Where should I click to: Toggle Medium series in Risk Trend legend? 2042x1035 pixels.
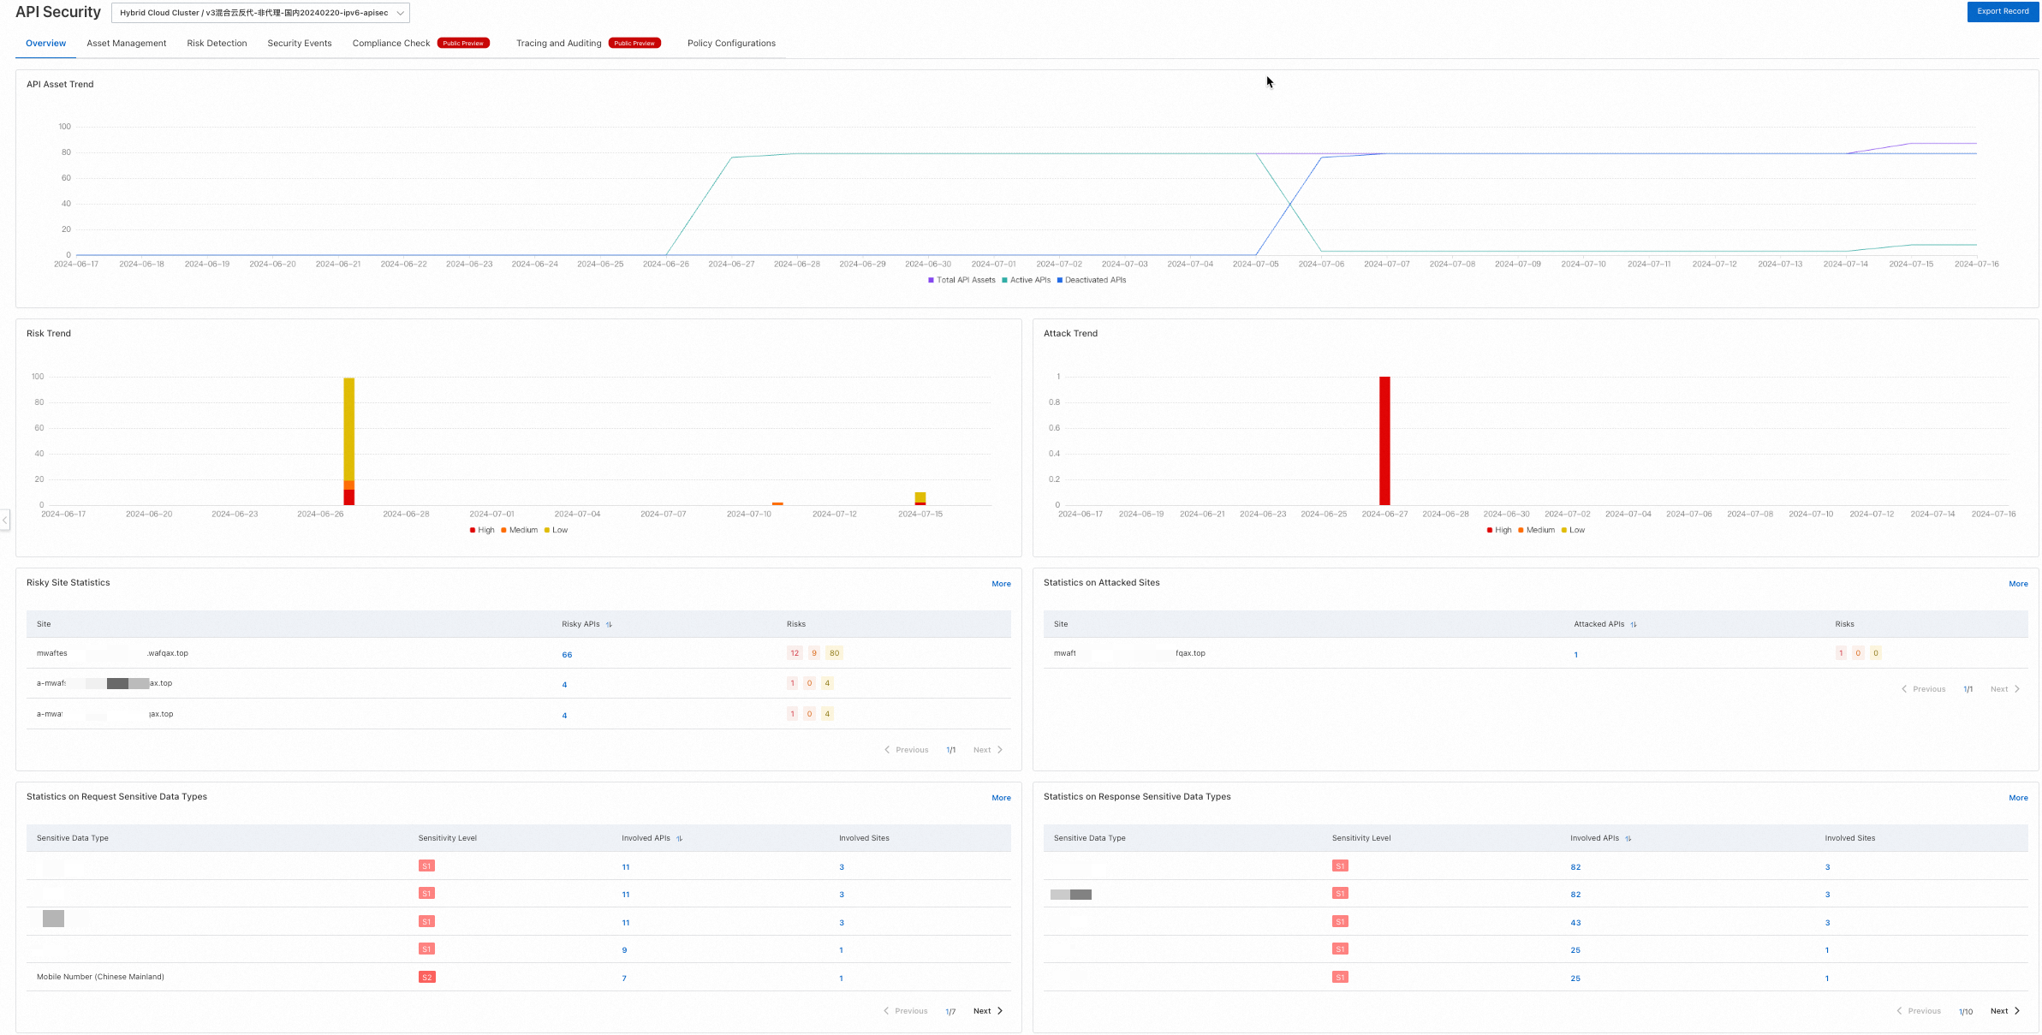click(519, 530)
